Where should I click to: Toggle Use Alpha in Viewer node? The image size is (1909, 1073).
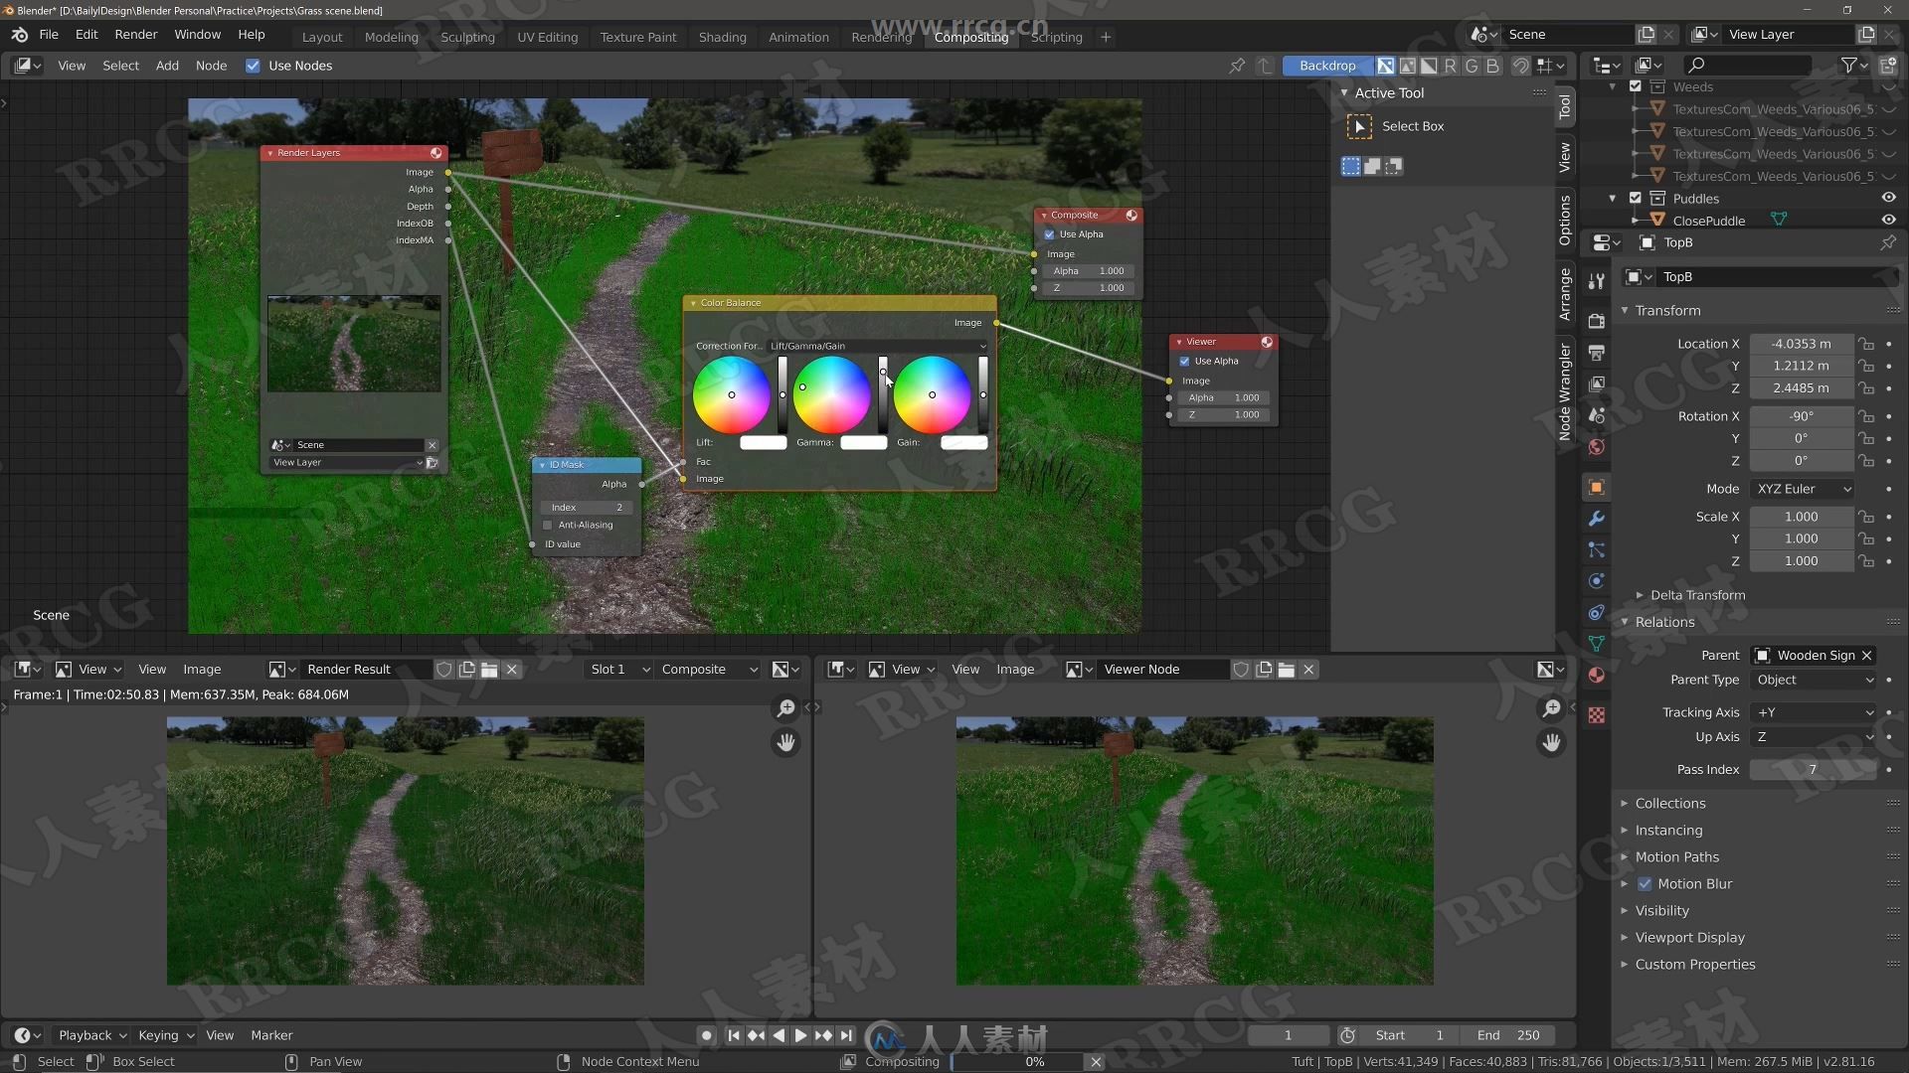tap(1184, 361)
